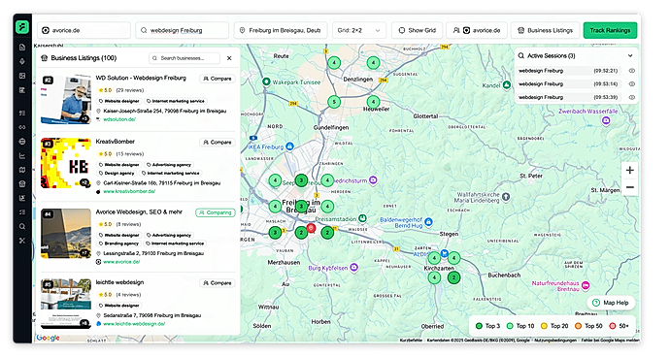The height and width of the screenshot is (357, 670).
Task: Open the magnifier search icon in sidebar
Action: (x=22, y=226)
